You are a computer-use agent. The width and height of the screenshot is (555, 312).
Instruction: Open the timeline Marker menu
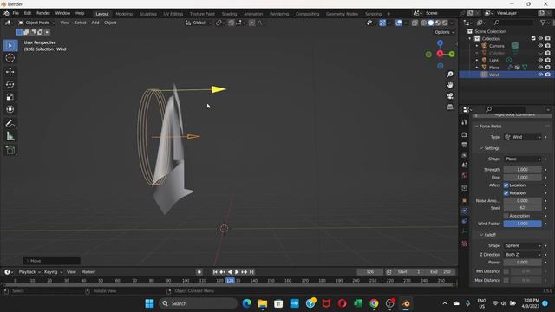88,272
